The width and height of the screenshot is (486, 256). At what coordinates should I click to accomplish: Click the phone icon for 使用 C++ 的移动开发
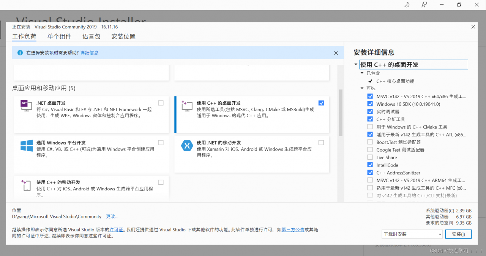pos(26,185)
